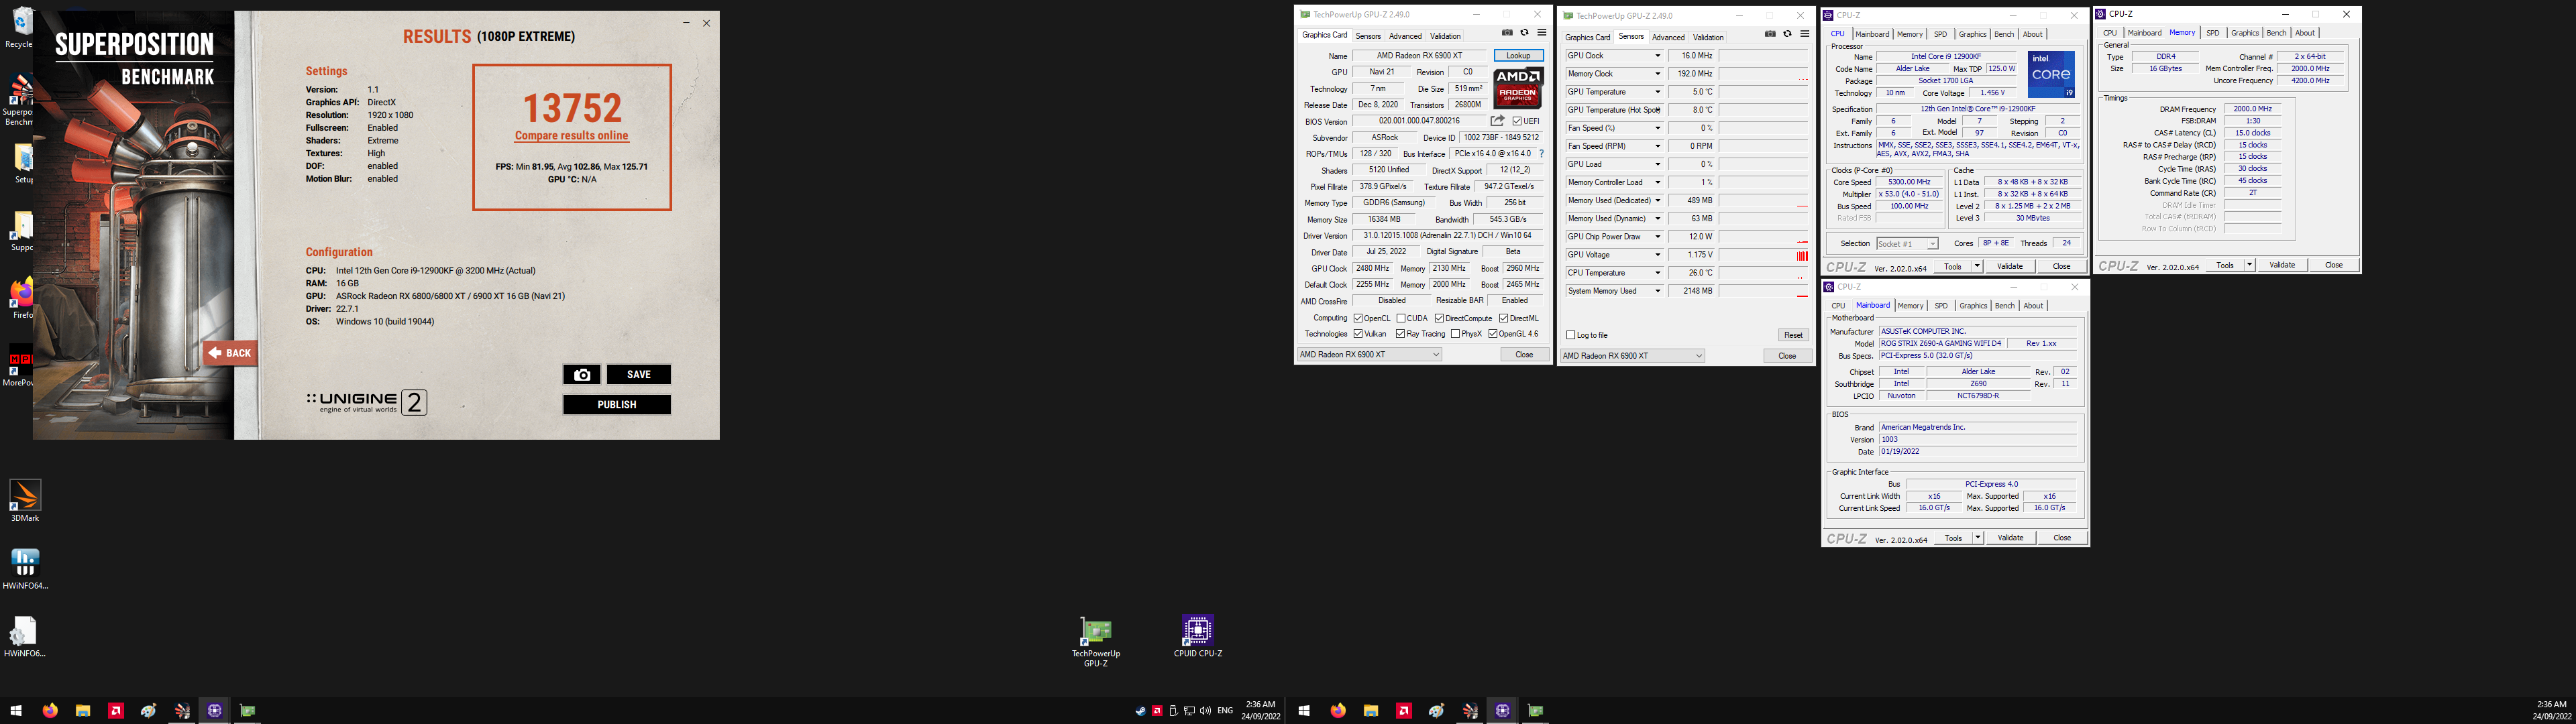Click the AMD Software icon in the system tray
Viewport: 2576px width, 724px height.
1157,711
